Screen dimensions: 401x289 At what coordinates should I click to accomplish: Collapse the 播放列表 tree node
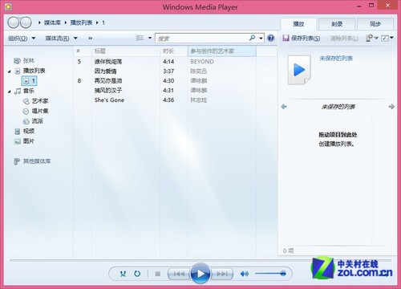click(10, 71)
